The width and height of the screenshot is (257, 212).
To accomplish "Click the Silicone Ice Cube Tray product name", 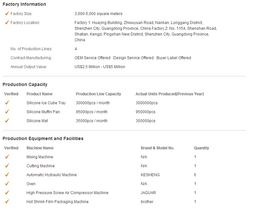I will pyautogui.click(x=46, y=103).
